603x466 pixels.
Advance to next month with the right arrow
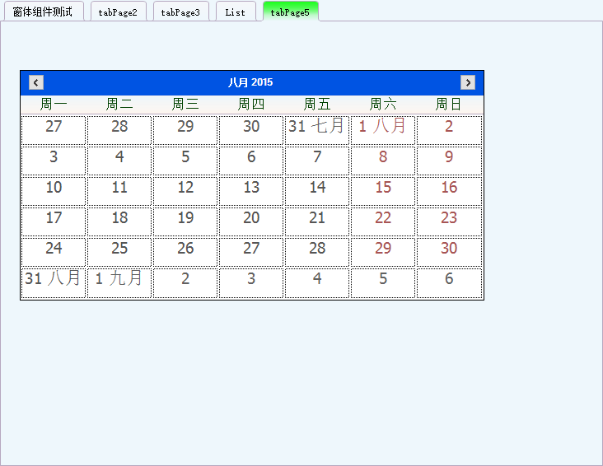coord(468,82)
